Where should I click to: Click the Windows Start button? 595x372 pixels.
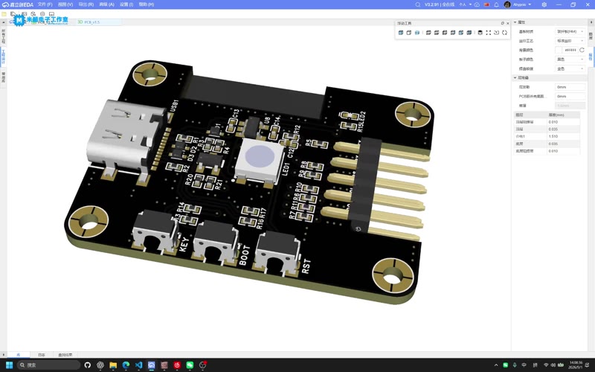click(9, 365)
